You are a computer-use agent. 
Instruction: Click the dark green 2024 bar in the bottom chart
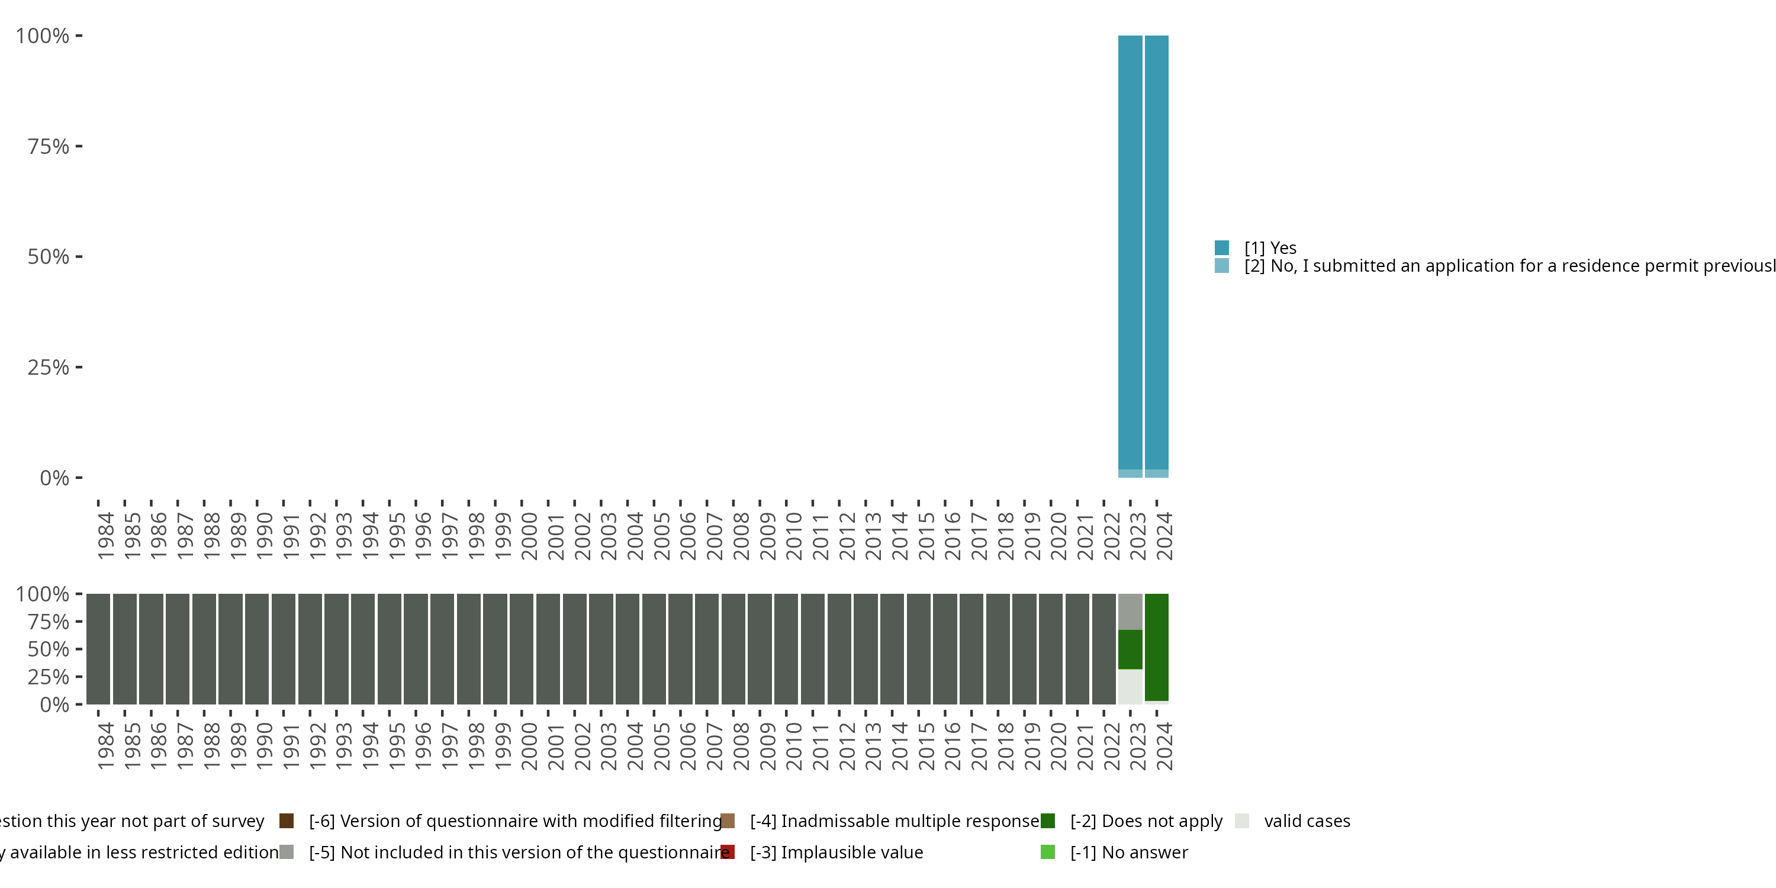click(x=1157, y=646)
